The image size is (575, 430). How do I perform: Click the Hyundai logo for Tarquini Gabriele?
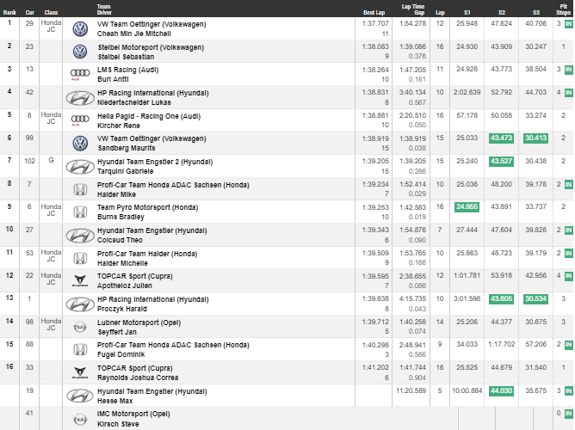80,165
